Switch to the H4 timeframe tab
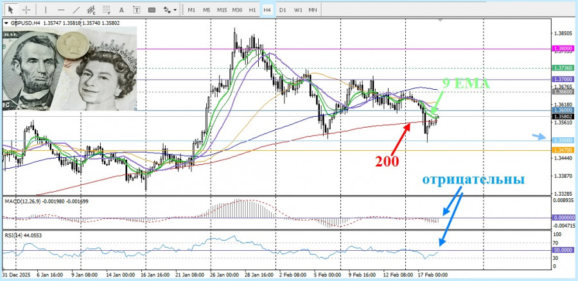Image resolution: width=578 pixels, height=281 pixels. [267, 10]
